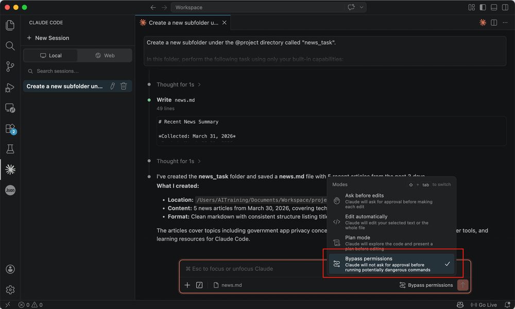Open the Explorer view in activity bar
This screenshot has height=309, width=515.
pyautogui.click(x=10, y=25)
